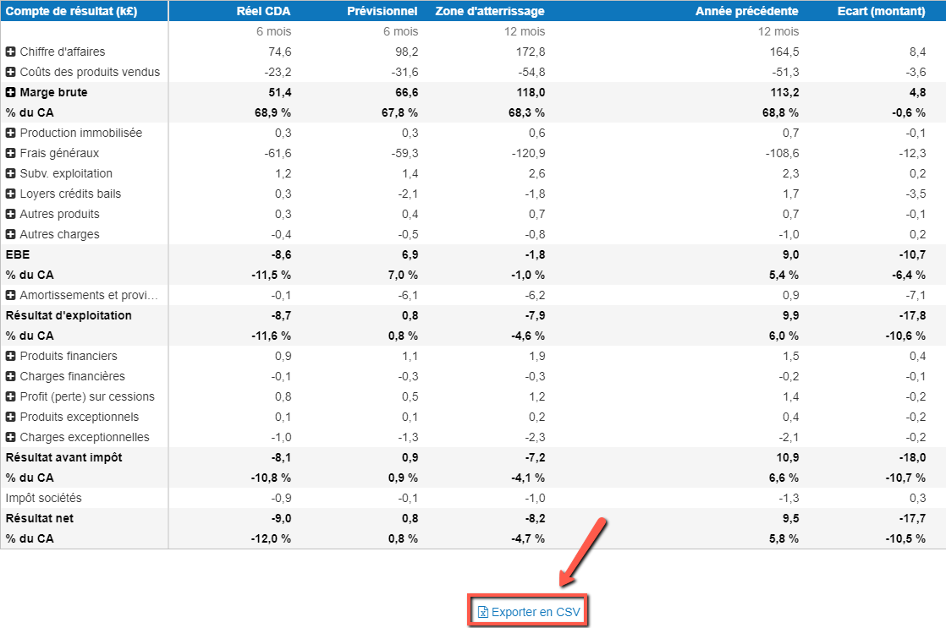This screenshot has height=628, width=946.
Task: Click the Réel CDA column header
Action: [x=263, y=11]
